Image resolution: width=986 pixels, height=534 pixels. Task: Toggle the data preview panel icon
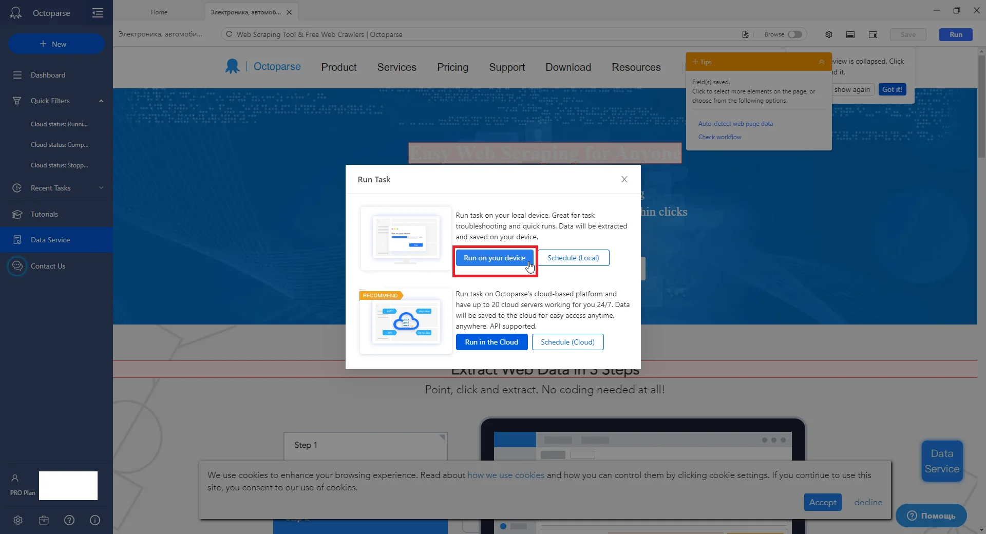(x=850, y=34)
